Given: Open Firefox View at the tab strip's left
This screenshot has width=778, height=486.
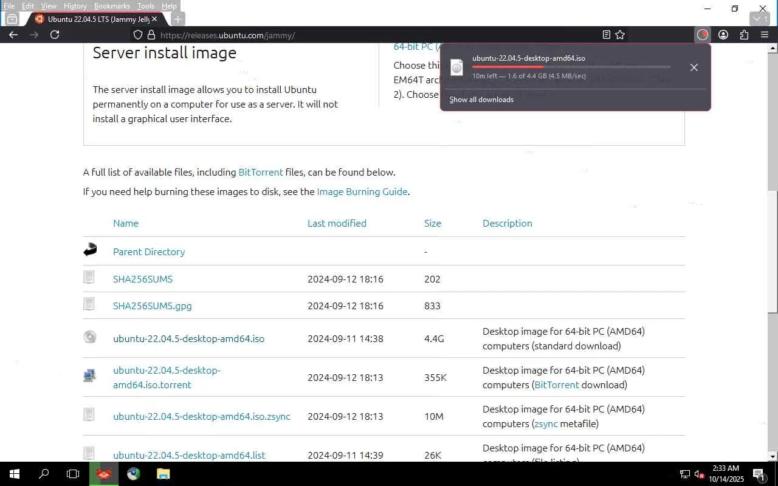Looking at the screenshot, I should coord(12,19).
